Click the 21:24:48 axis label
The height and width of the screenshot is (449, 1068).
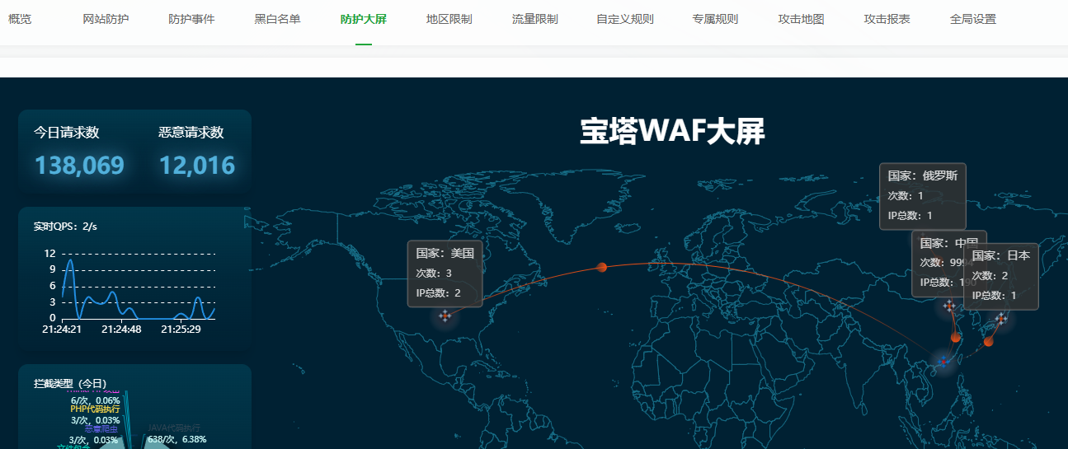[121, 330]
